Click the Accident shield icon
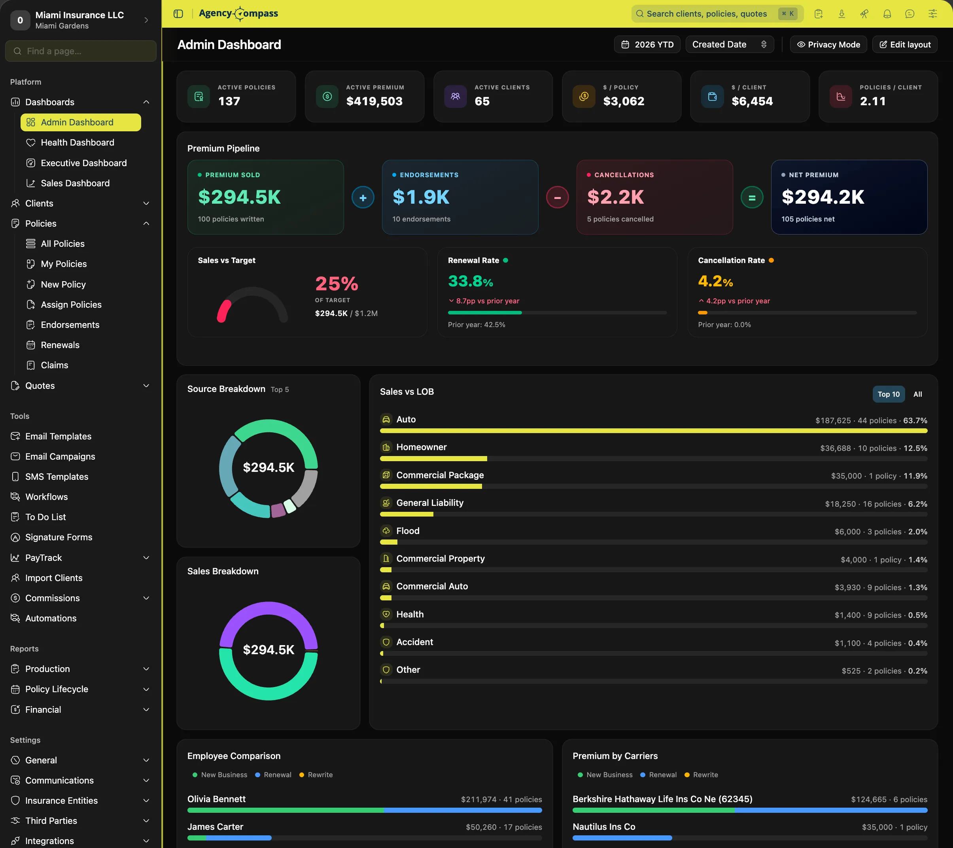 click(386, 642)
